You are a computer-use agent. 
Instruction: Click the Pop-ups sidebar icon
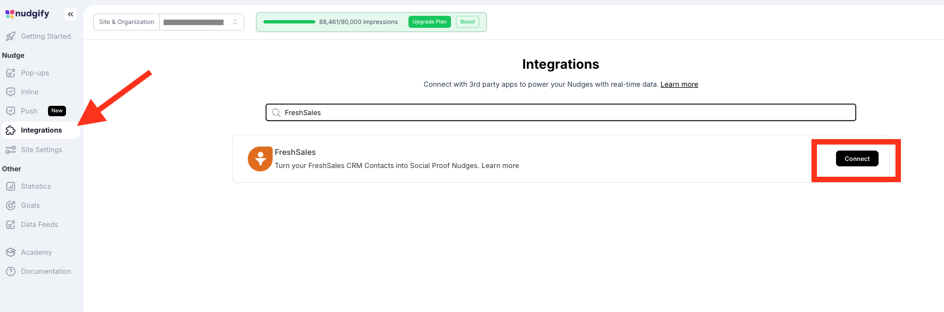click(x=10, y=73)
